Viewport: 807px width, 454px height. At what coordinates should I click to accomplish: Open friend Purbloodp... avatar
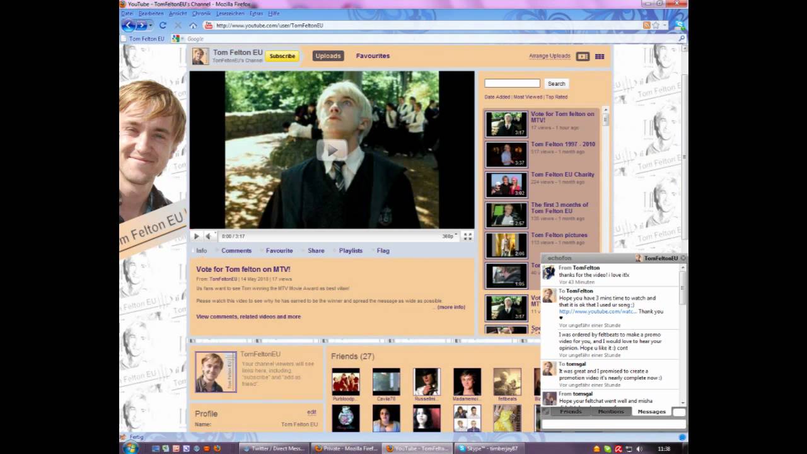click(x=345, y=382)
